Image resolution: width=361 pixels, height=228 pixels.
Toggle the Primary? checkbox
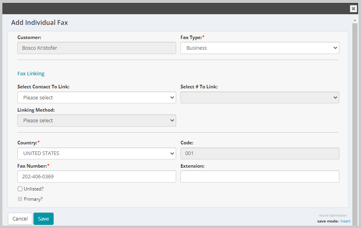(20, 199)
